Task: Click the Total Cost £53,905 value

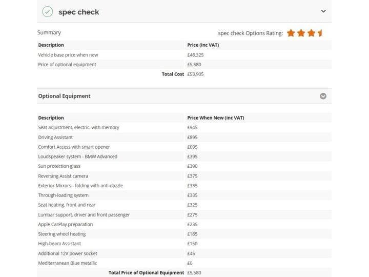Action: [x=195, y=74]
